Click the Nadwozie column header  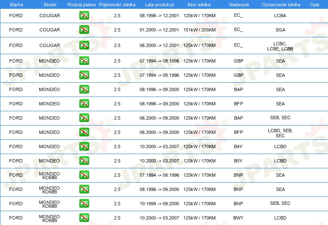239,5
